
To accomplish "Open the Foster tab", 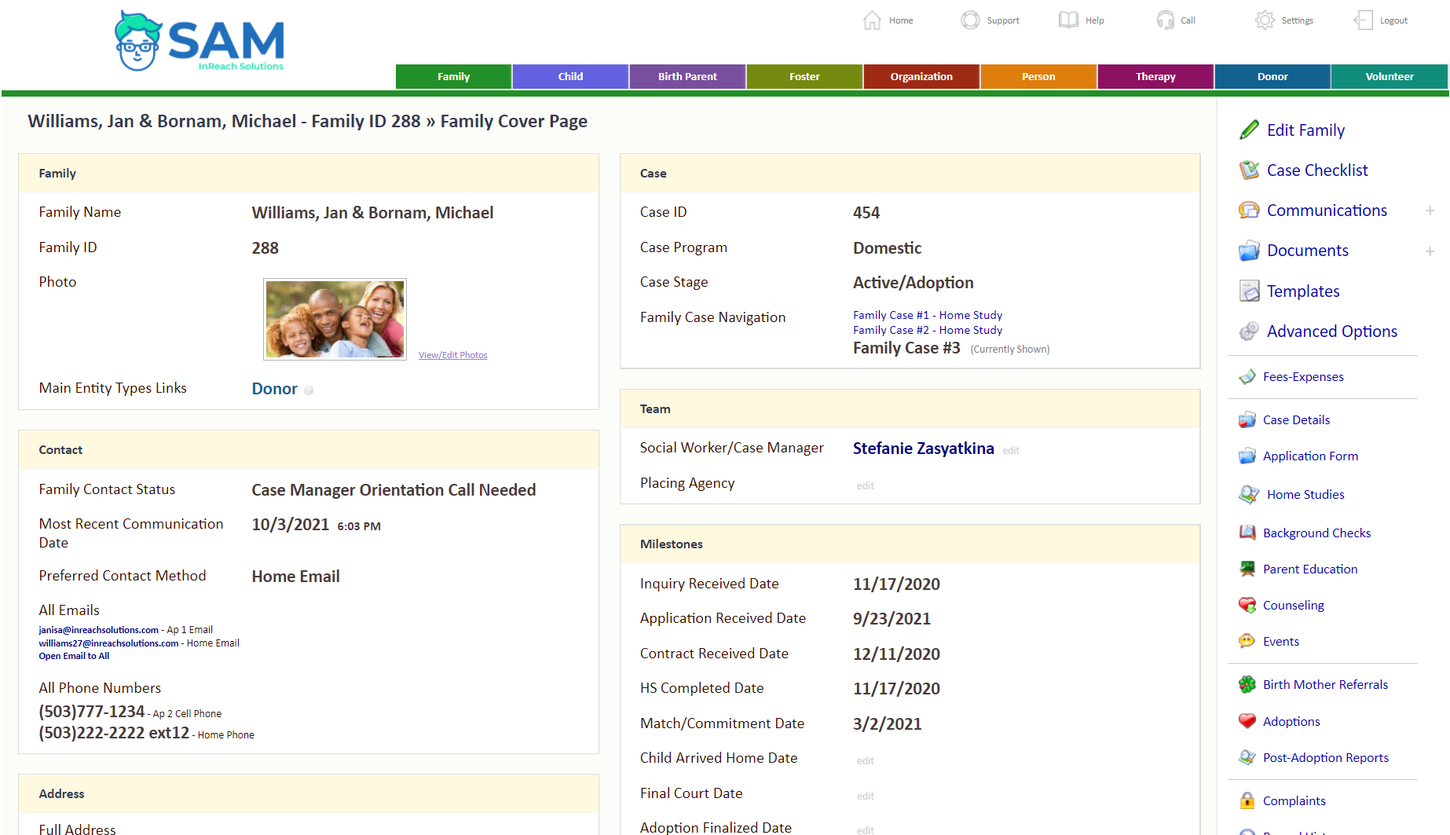I will 805,77.
